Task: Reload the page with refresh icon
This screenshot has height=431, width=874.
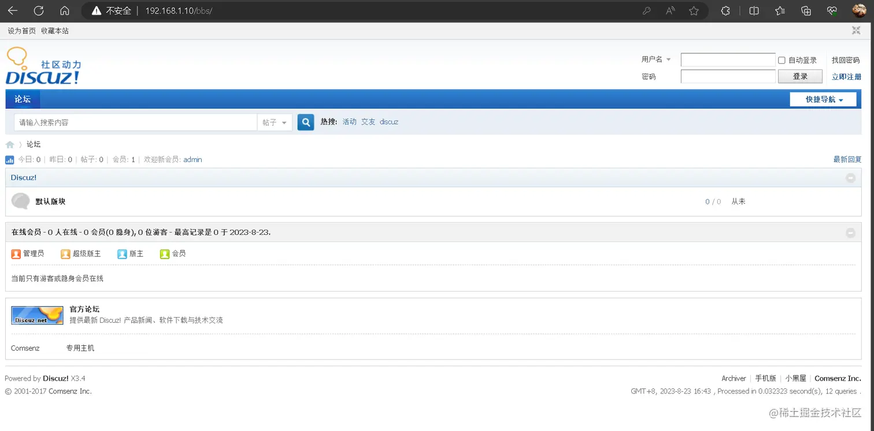Action: [x=39, y=11]
